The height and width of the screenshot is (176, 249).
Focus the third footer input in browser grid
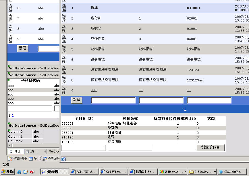pyautogui.click(x=209, y=100)
